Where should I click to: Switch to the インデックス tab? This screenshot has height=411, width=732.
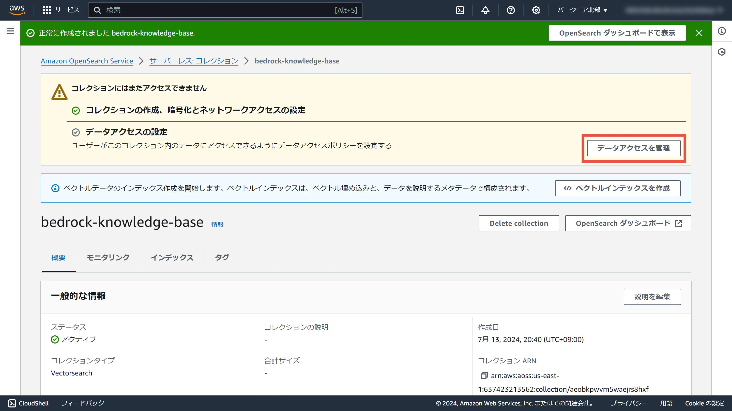172,258
